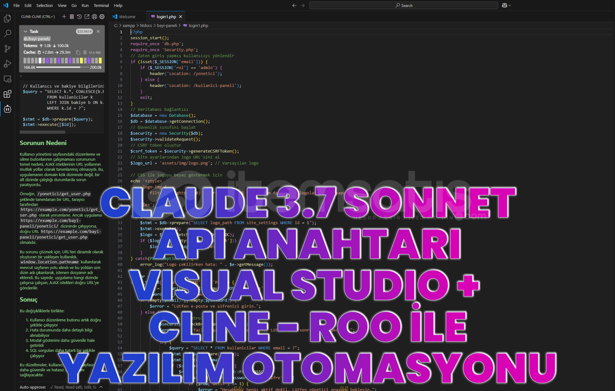Open Cline account icon
Viewport: 615px width, 391px height.
click(x=94, y=17)
